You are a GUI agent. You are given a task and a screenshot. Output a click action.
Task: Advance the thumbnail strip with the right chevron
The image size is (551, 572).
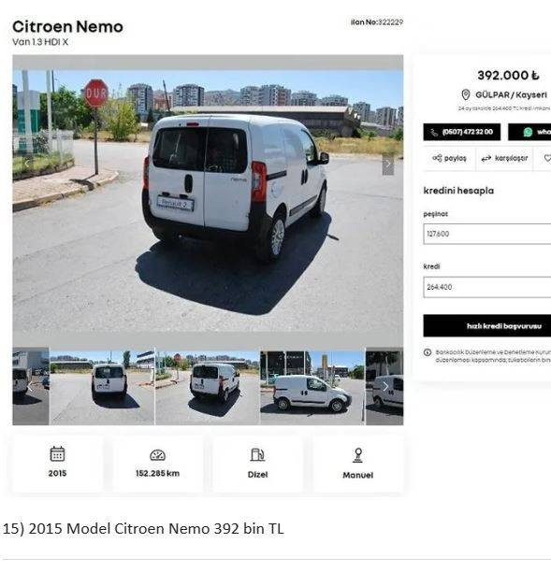[385, 386]
